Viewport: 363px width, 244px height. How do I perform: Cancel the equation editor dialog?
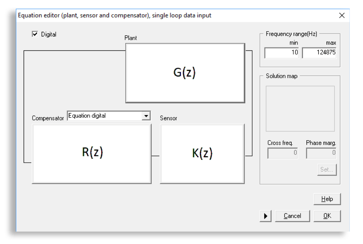coord(292,216)
